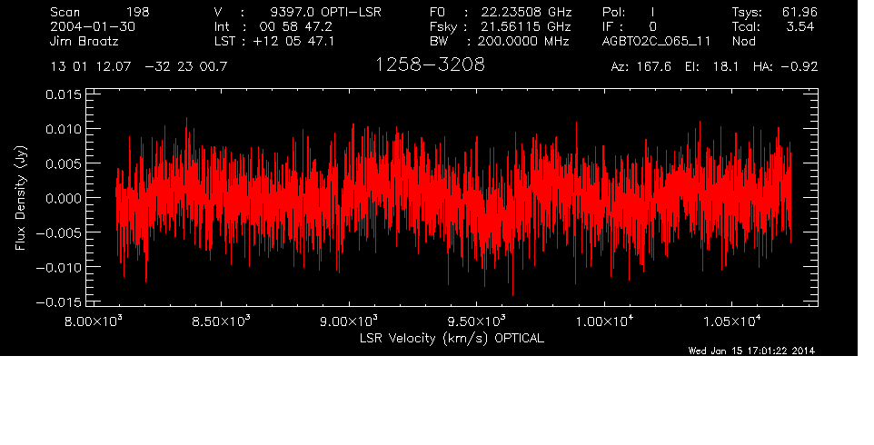Click the Nod procedure label
Image resolution: width=874 pixels, height=445 pixels.
(x=743, y=41)
